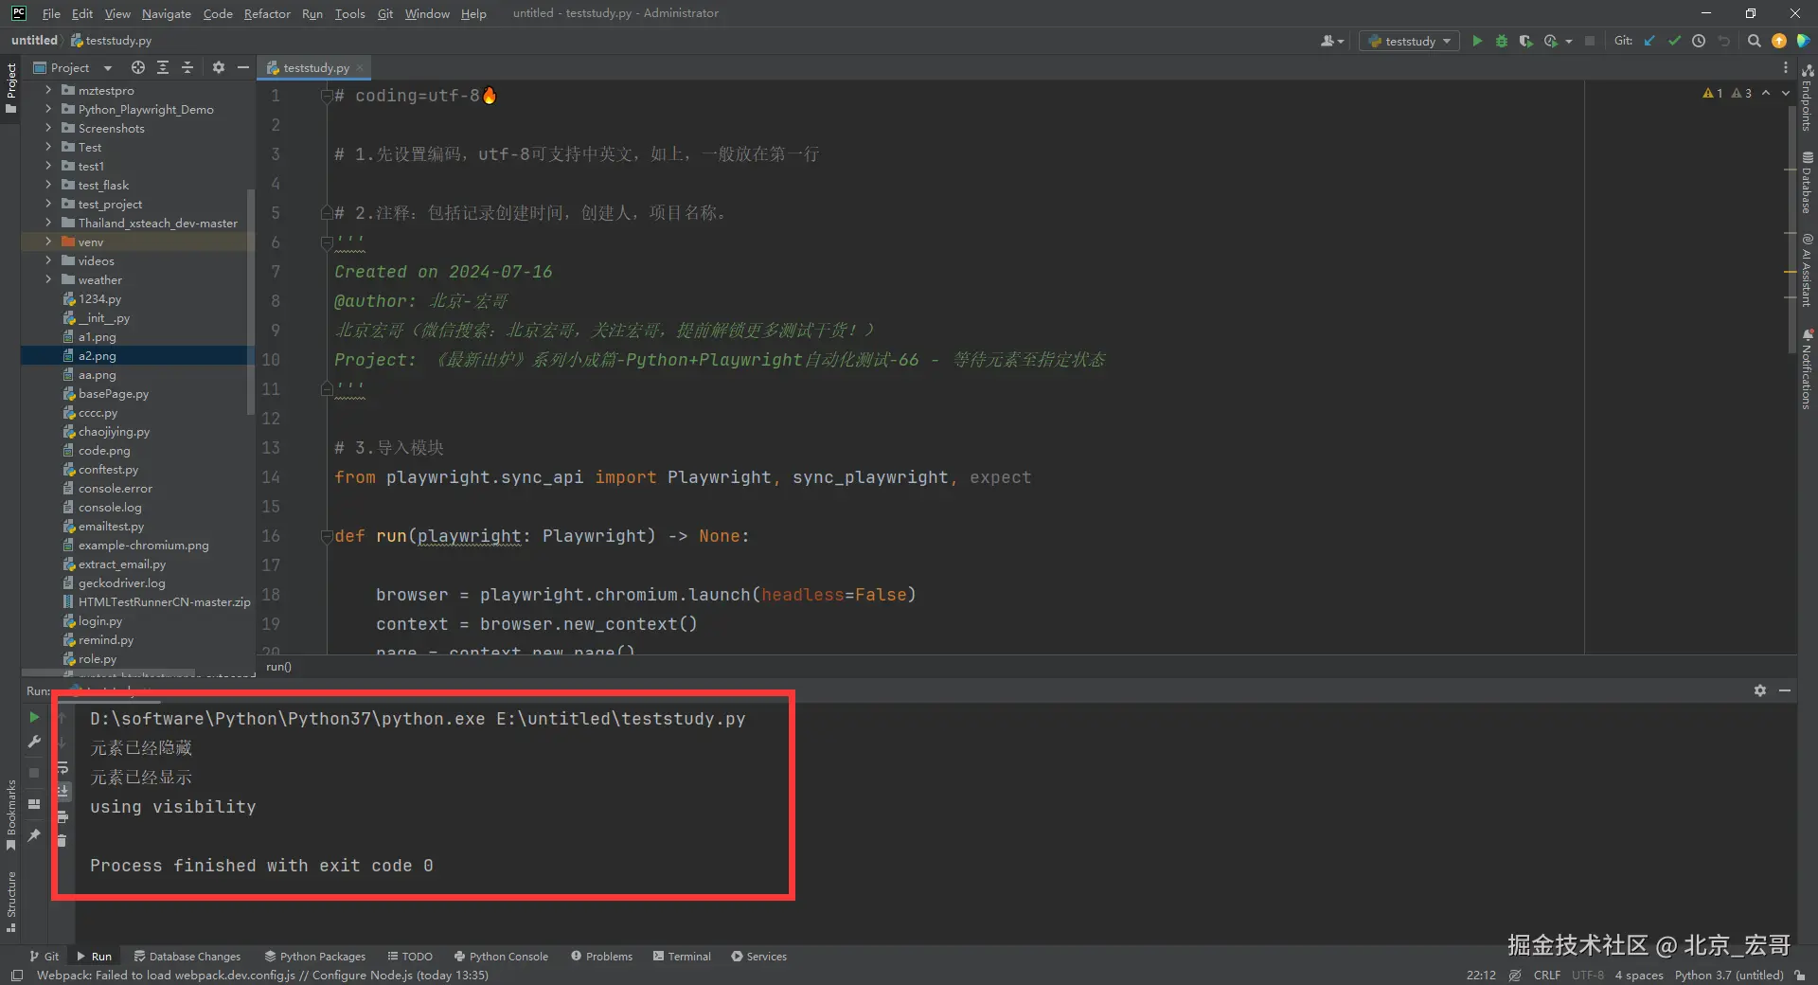Expand the test_flask folder
The image size is (1818, 985).
pyautogui.click(x=48, y=185)
